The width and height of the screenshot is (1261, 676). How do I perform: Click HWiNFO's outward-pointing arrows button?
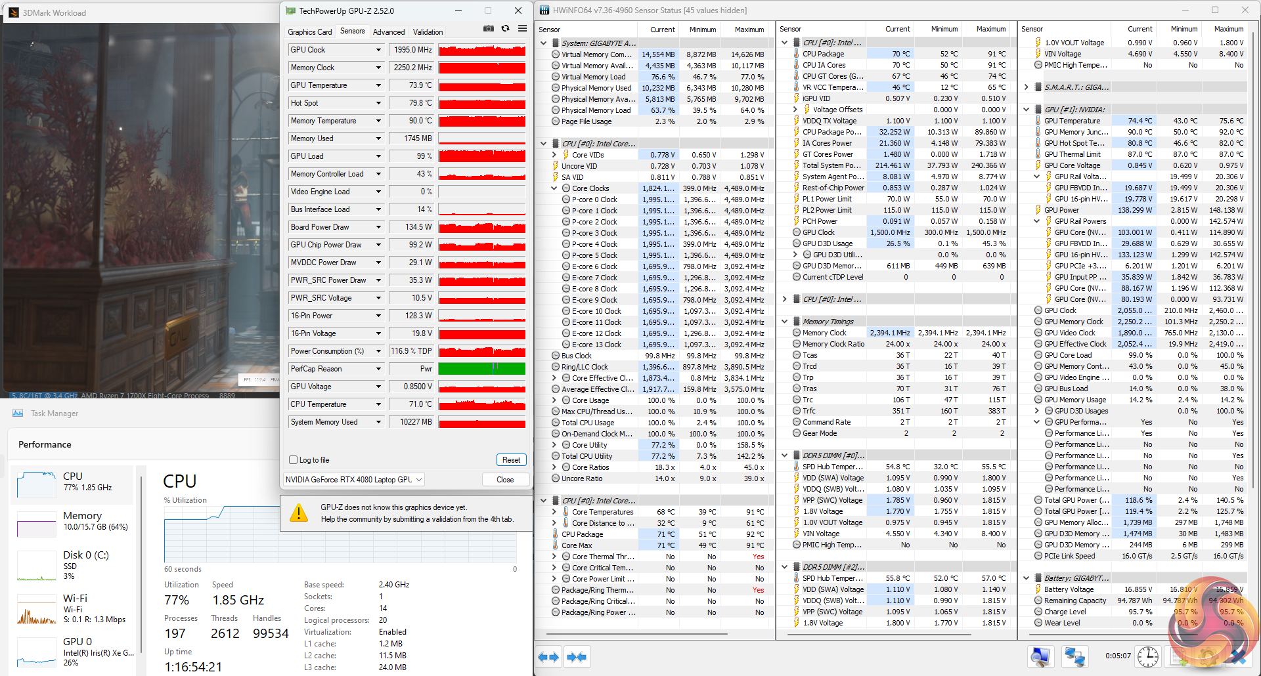coord(548,657)
